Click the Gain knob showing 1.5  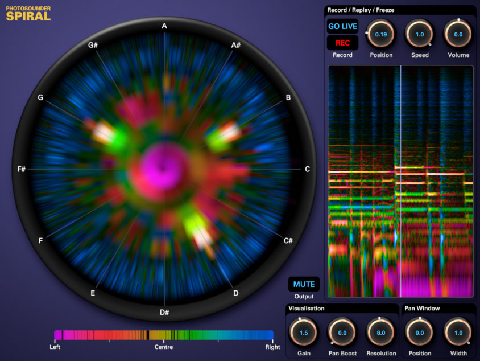pyautogui.click(x=303, y=333)
